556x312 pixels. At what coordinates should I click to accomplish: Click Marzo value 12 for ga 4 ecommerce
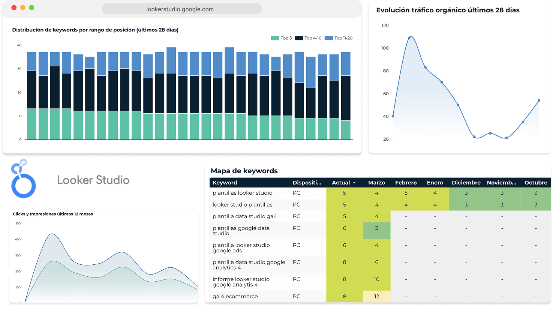377,296
